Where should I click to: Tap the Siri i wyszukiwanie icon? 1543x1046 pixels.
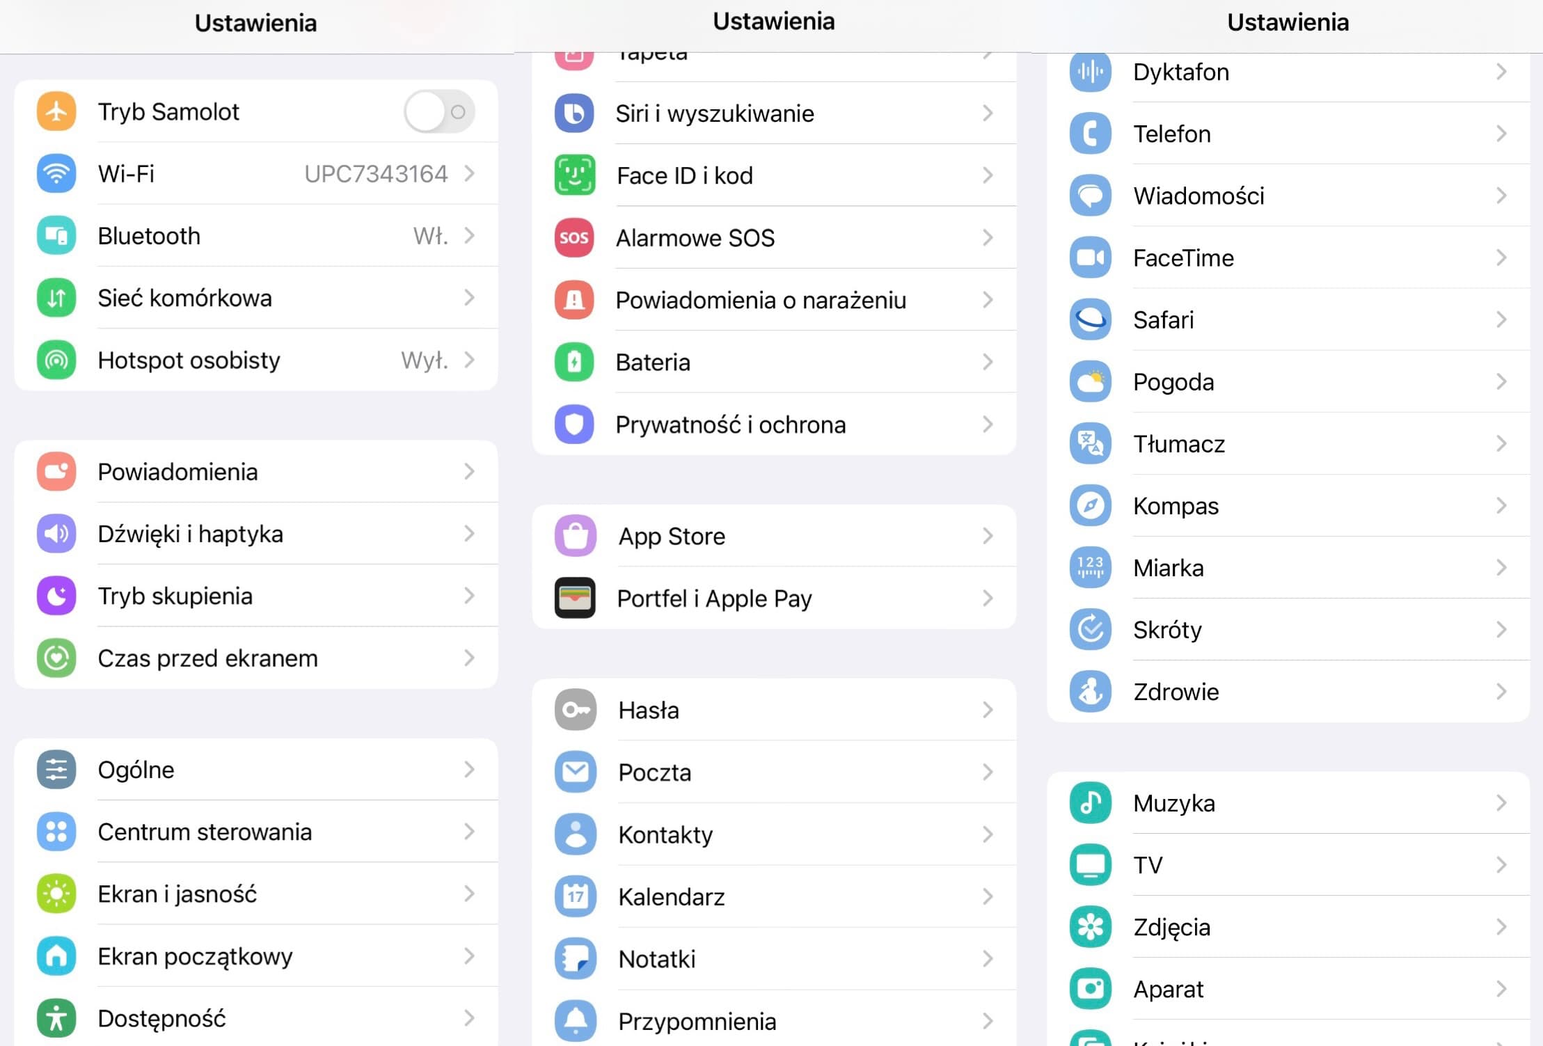[574, 113]
